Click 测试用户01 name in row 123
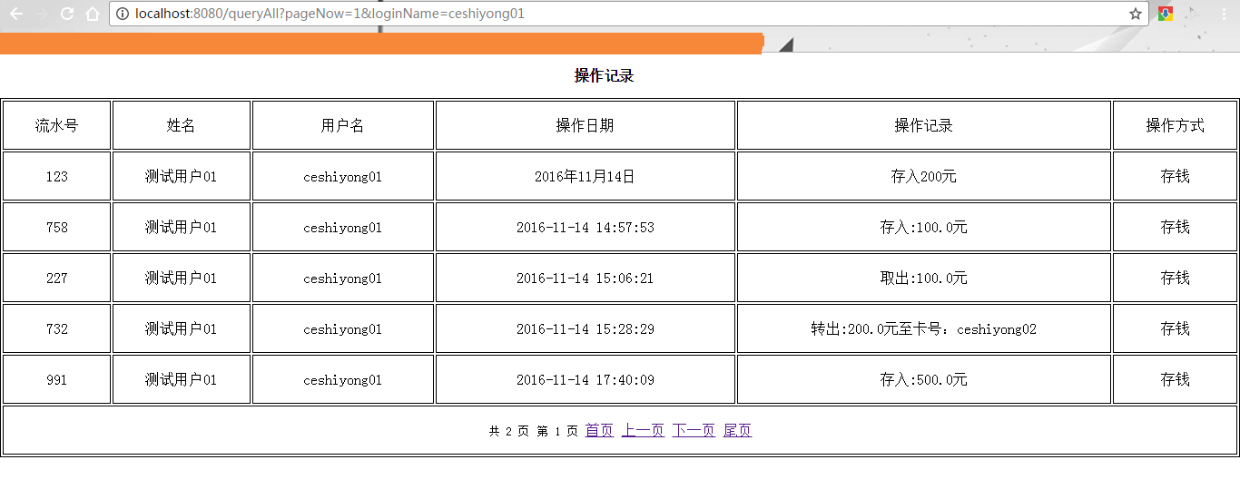 [x=182, y=176]
